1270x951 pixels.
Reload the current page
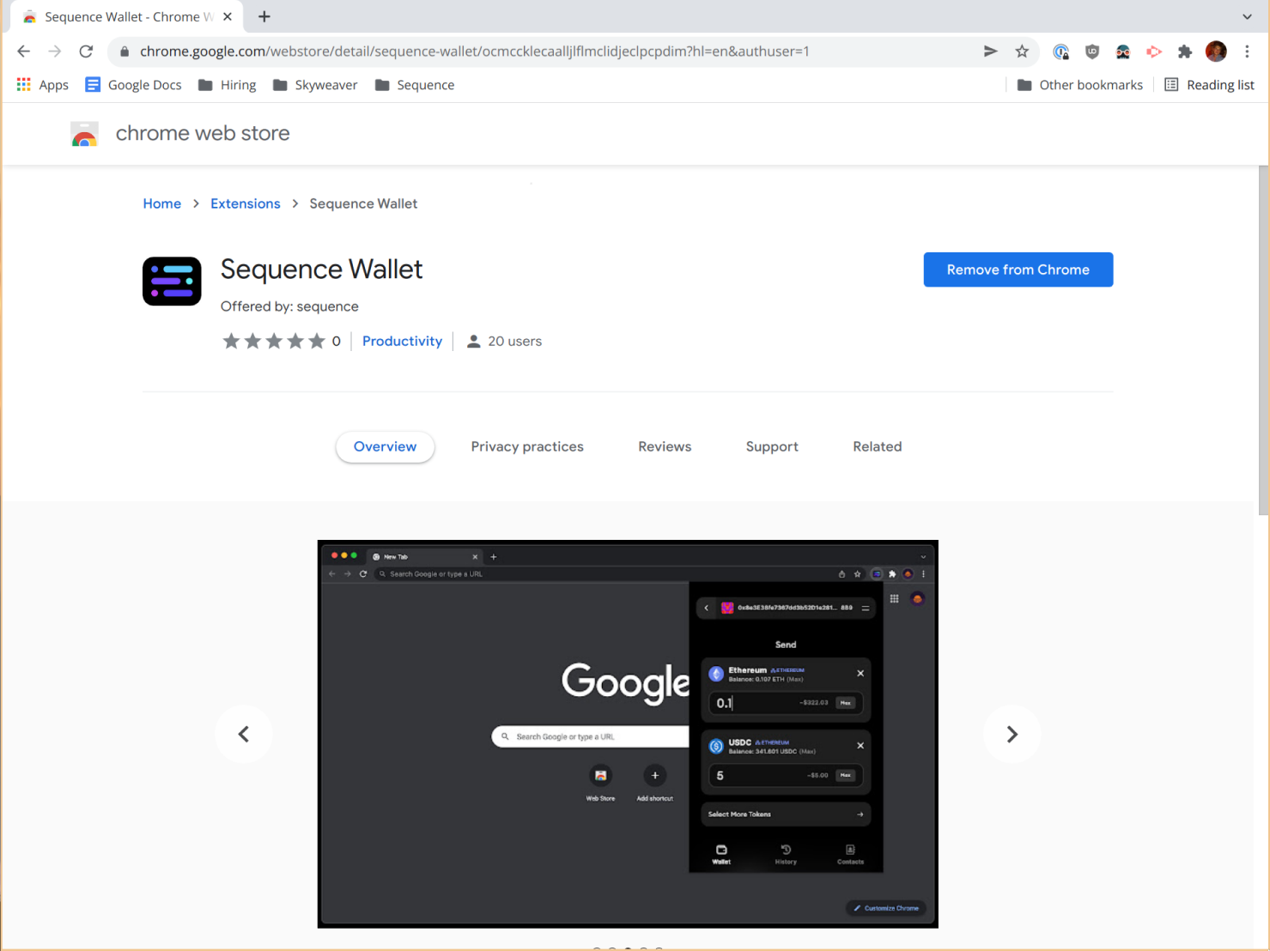click(86, 51)
